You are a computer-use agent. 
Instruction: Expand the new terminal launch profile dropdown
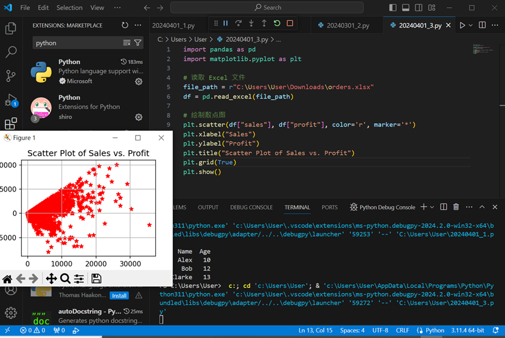tap(432, 207)
